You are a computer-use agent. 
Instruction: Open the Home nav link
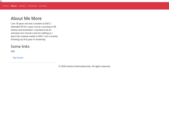point(6,6)
